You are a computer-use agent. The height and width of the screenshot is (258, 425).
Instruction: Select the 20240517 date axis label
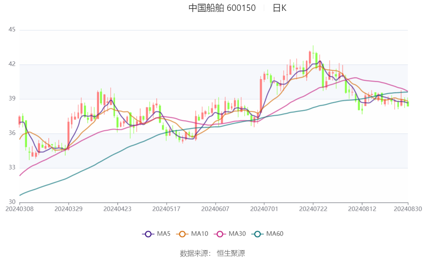(166, 209)
